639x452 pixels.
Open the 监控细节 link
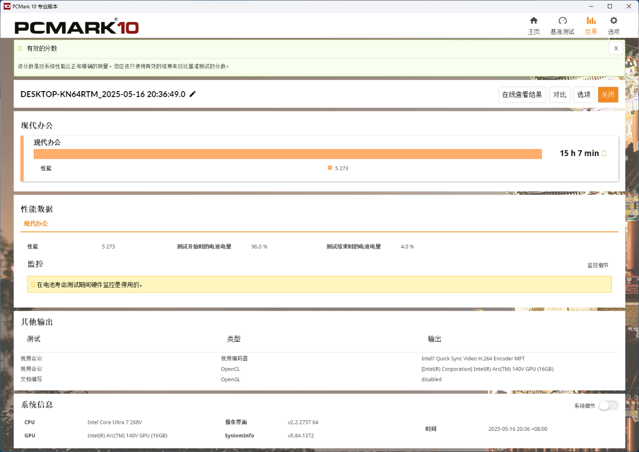point(598,265)
